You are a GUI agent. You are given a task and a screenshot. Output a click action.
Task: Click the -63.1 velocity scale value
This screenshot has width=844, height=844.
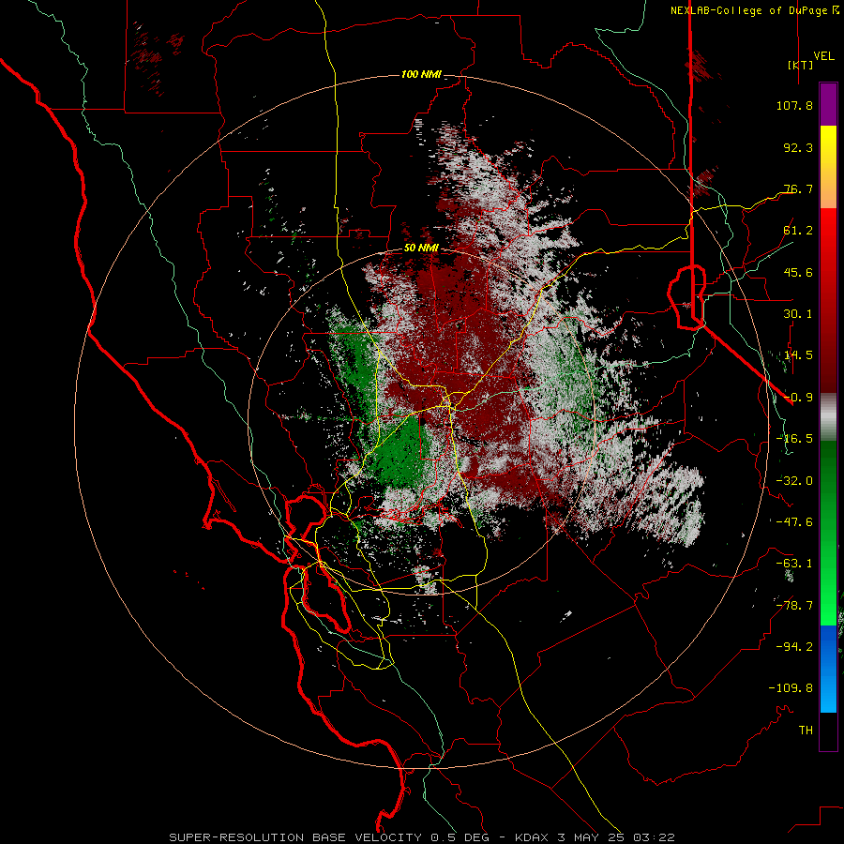(x=794, y=564)
